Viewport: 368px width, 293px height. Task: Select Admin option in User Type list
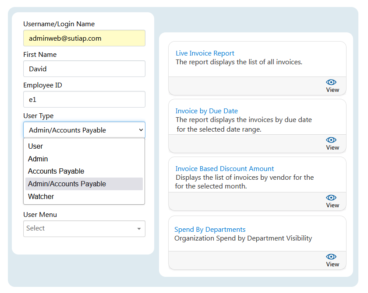click(x=38, y=159)
